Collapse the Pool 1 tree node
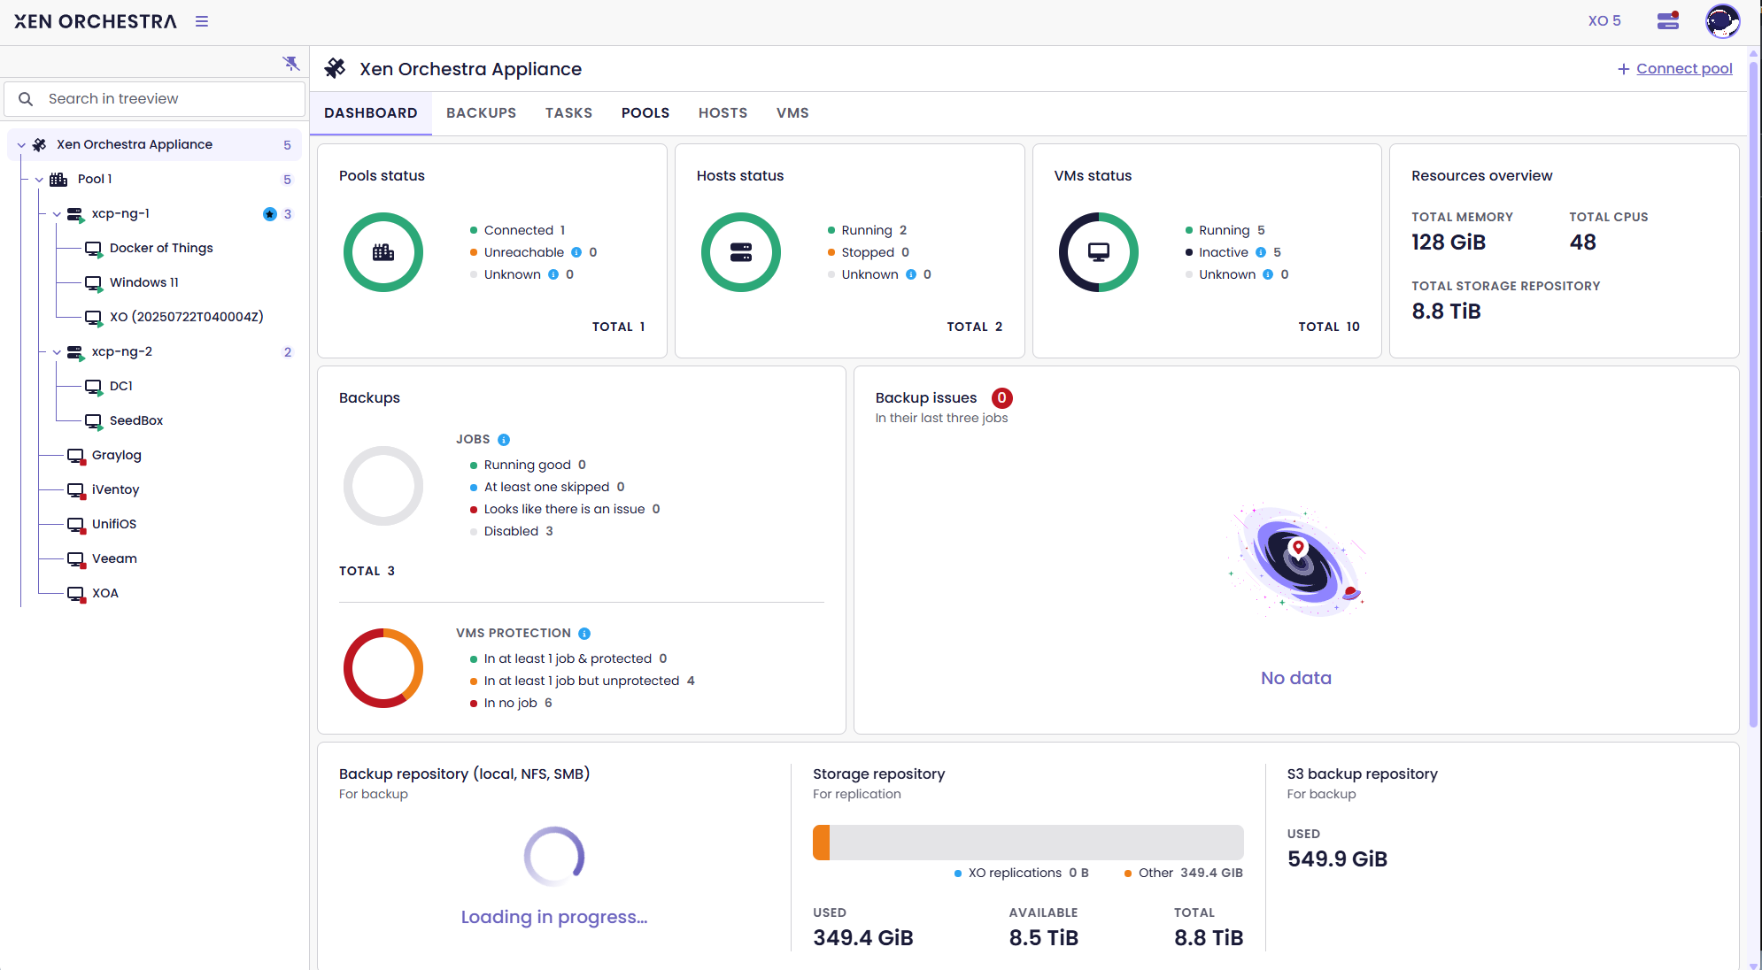Screen dimensions: 1762x970 [x=39, y=180]
